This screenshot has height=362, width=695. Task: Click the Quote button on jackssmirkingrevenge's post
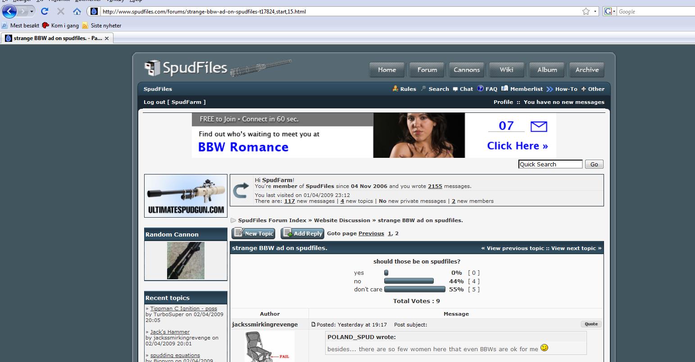[591, 324]
